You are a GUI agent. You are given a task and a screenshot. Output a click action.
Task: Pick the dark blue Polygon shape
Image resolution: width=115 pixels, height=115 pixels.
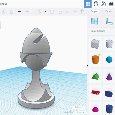[x=109, y=109]
